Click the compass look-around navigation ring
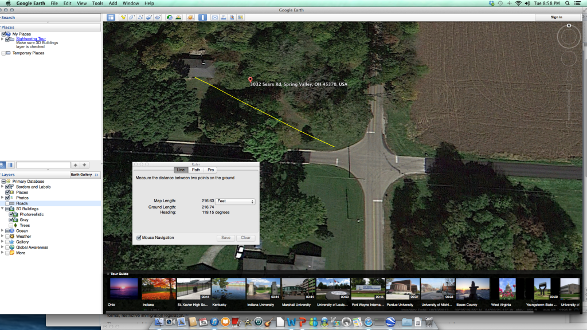 [x=568, y=37]
